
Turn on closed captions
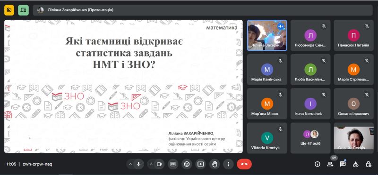click(x=173, y=164)
